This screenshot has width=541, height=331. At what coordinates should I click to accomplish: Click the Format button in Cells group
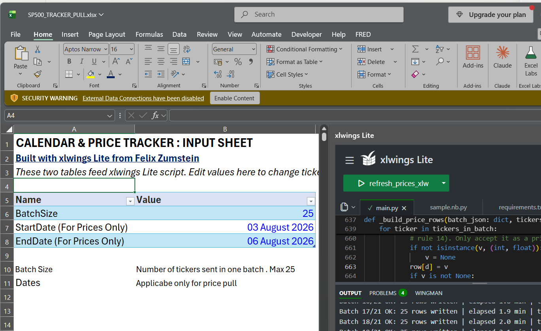(375, 74)
